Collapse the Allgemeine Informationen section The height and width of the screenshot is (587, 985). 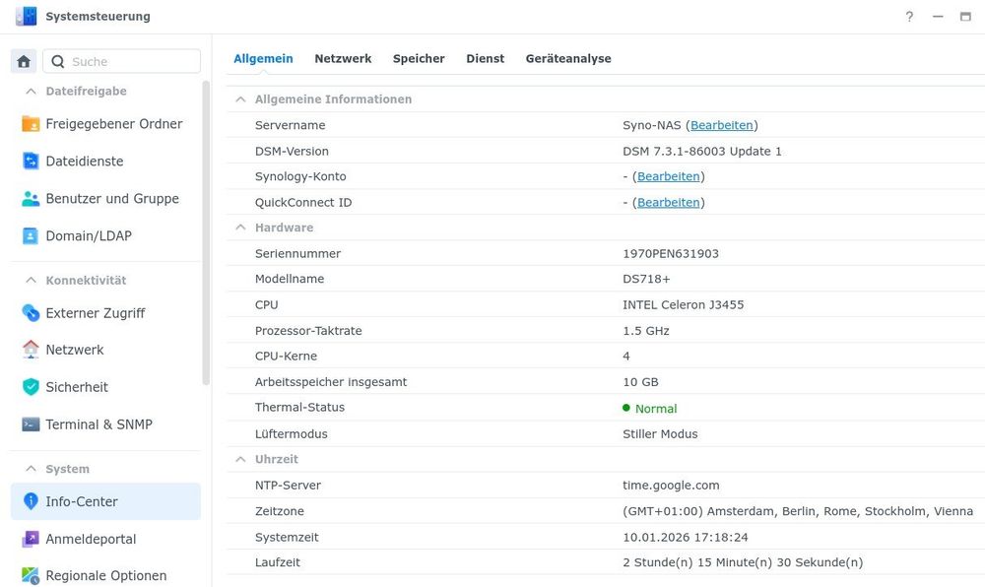(x=239, y=98)
